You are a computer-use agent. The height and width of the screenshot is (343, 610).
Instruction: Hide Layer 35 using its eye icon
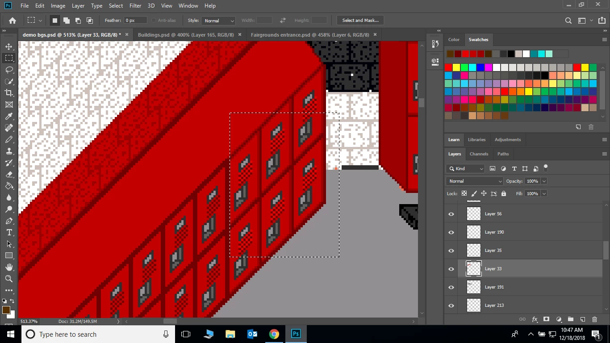pos(451,251)
